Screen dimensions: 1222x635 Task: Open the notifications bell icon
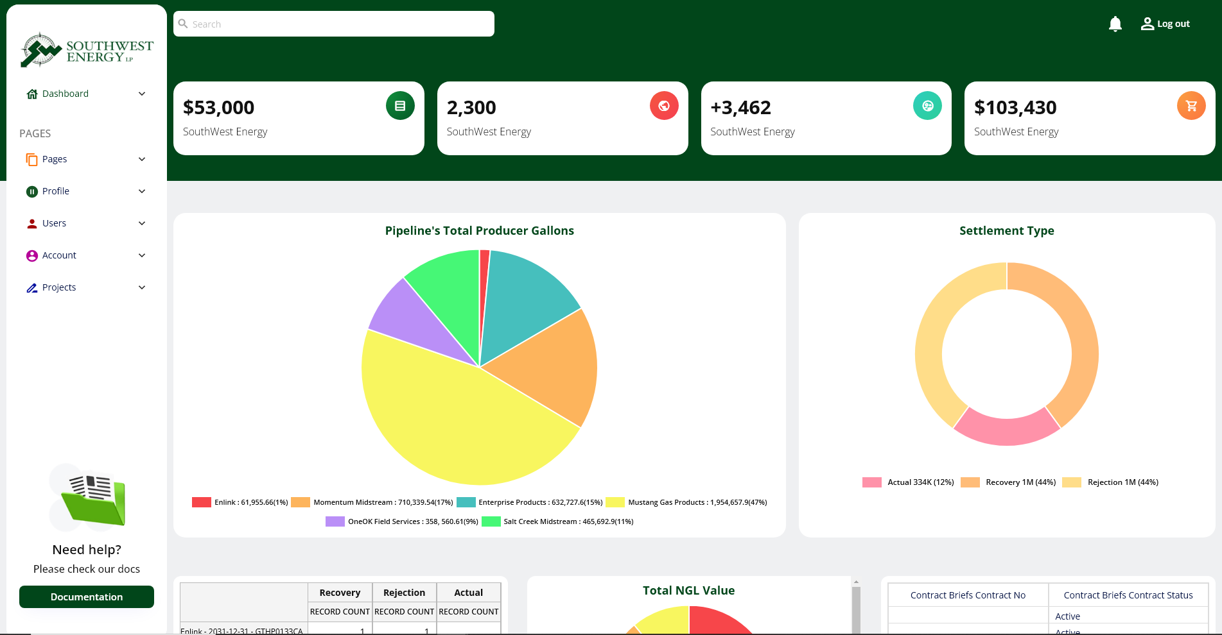(1115, 24)
